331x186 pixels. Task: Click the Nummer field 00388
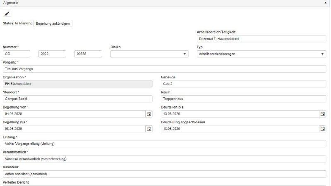[88, 54]
